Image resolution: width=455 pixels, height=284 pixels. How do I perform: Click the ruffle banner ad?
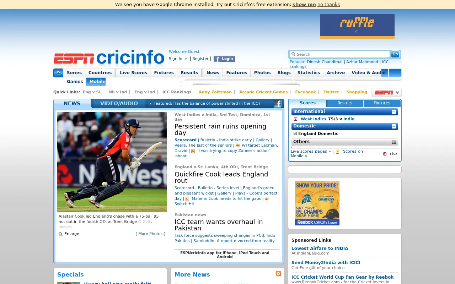click(357, 26)
